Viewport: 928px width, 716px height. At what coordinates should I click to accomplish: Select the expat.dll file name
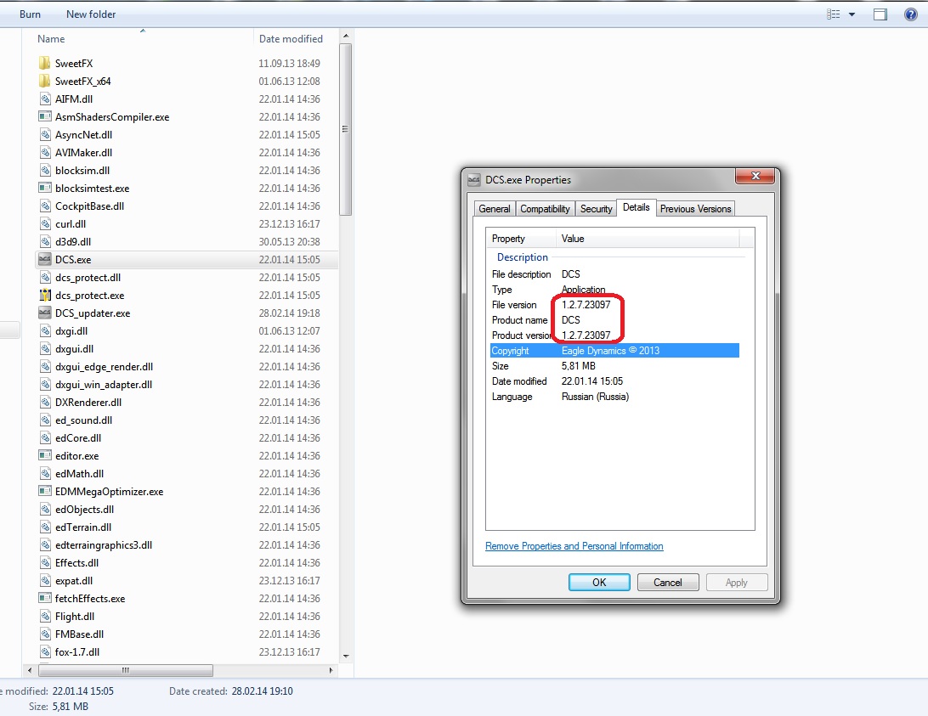pyautogui.click(x=74, y=580)
